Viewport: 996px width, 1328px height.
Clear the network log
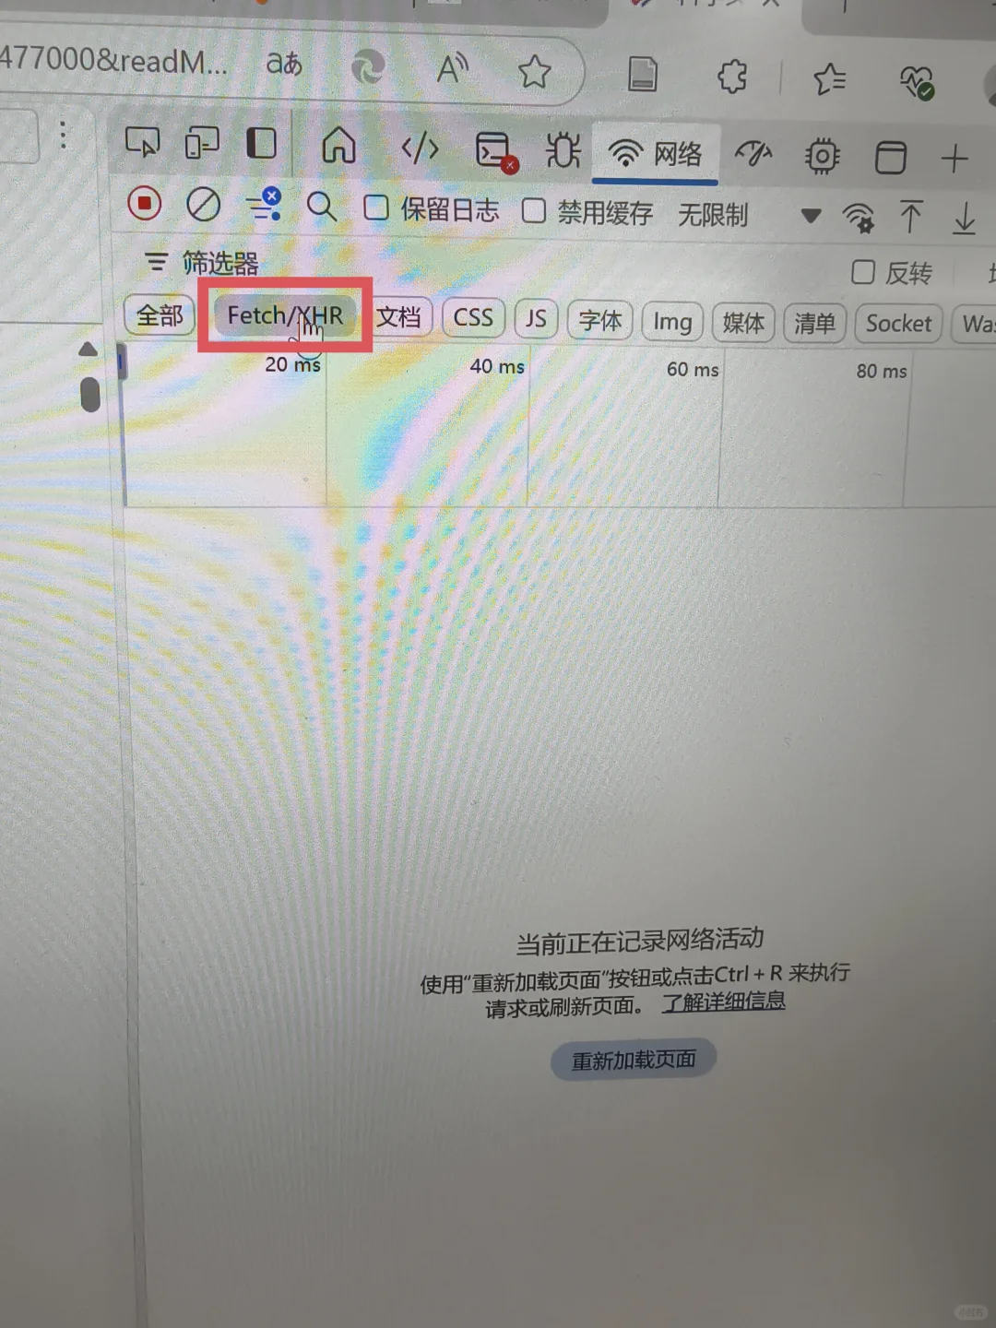[x=203, y=205]
